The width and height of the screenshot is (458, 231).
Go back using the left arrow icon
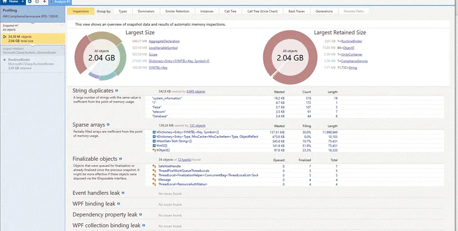[x=30, y=2]
